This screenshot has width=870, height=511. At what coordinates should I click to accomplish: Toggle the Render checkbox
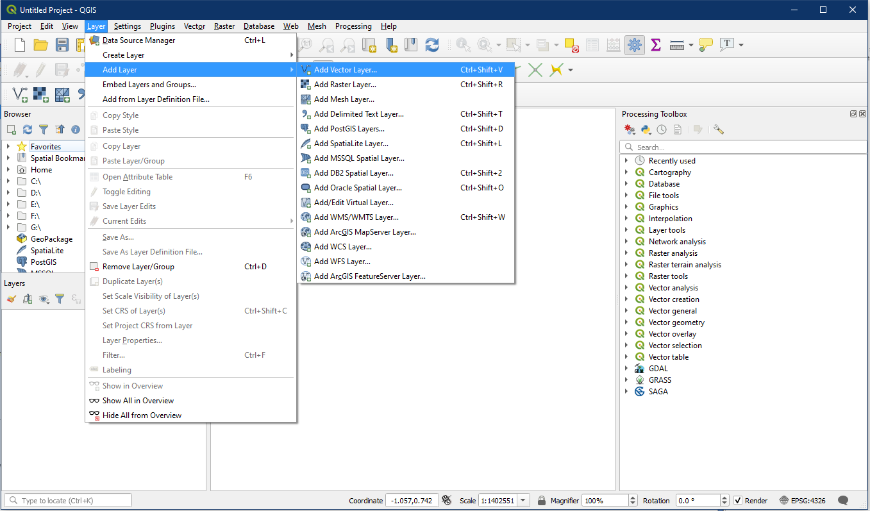point(738,501)
